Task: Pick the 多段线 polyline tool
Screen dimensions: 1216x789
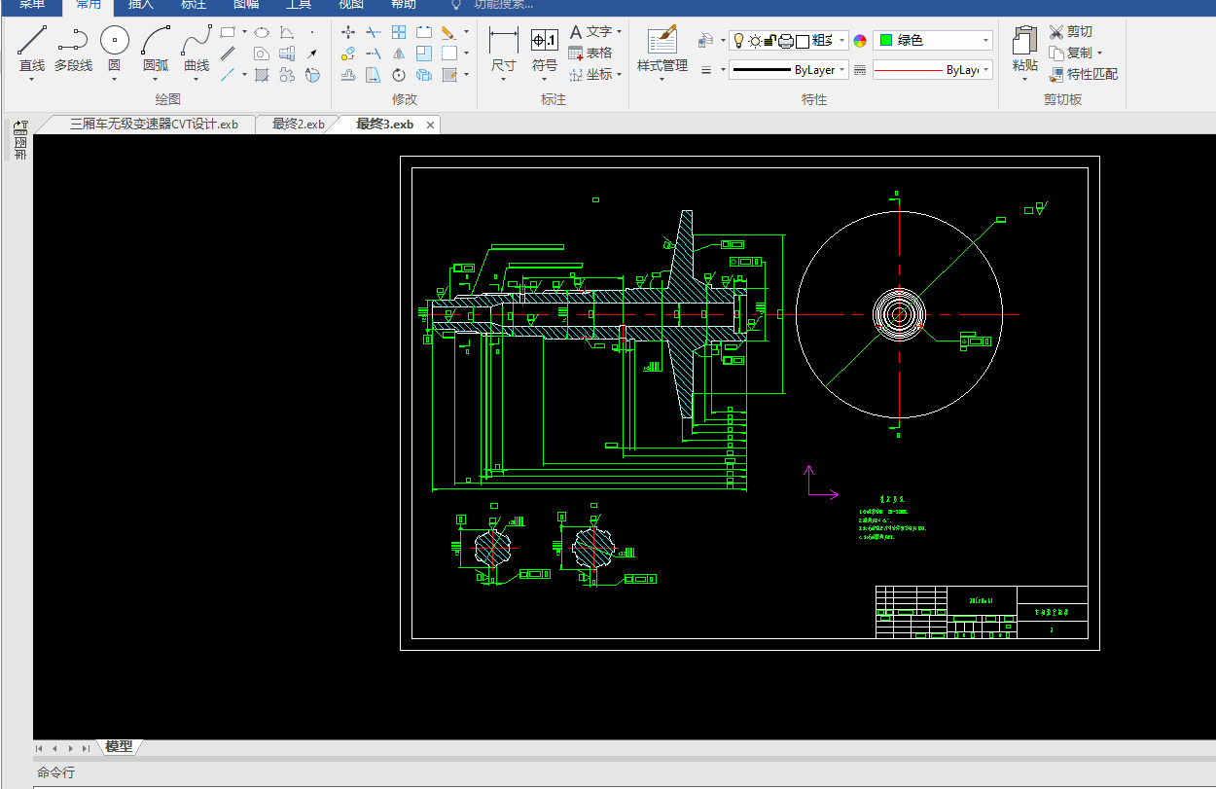Action: (73, 47)
